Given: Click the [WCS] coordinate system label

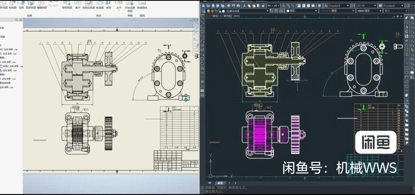Looking at the screenshot, I should pos(237,16).
